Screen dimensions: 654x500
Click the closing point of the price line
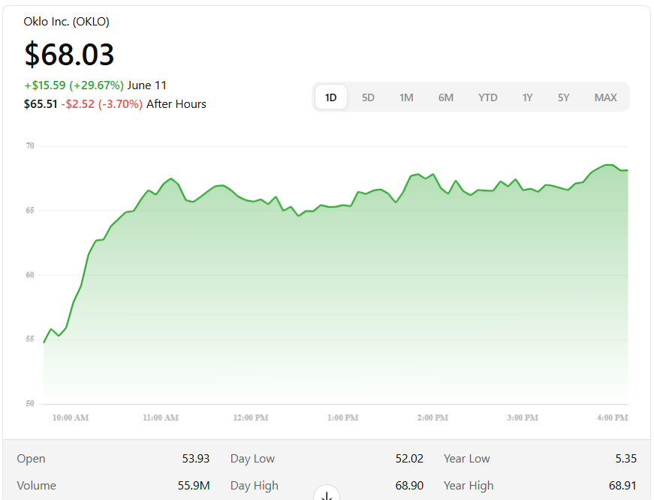[x=627, y=170]
